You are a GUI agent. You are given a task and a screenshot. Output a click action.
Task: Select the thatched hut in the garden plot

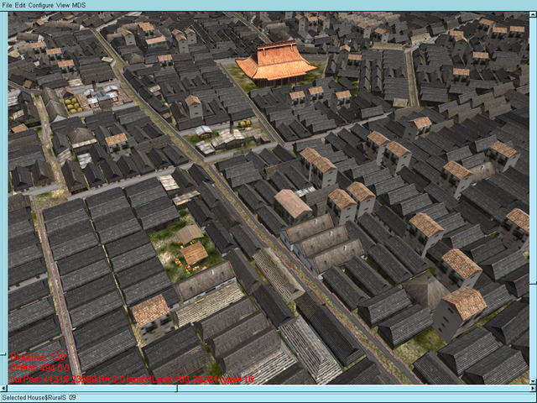194,254
